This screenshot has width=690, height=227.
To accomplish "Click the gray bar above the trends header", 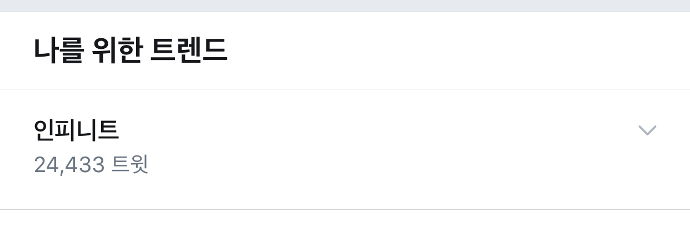I will (x=345, y=6).
